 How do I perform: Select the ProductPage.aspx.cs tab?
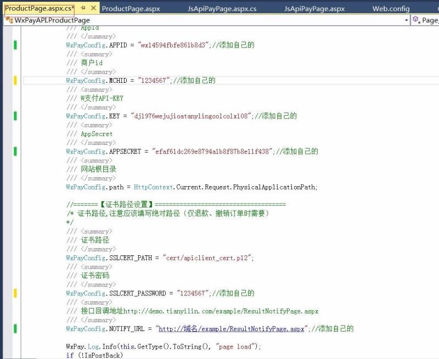40,8
